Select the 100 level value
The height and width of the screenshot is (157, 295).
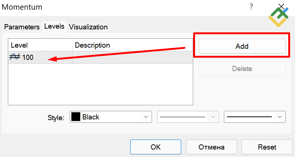tap(28, 58)
